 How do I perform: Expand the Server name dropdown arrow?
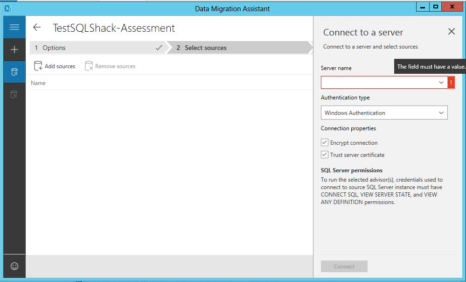(x=441, y=83)
